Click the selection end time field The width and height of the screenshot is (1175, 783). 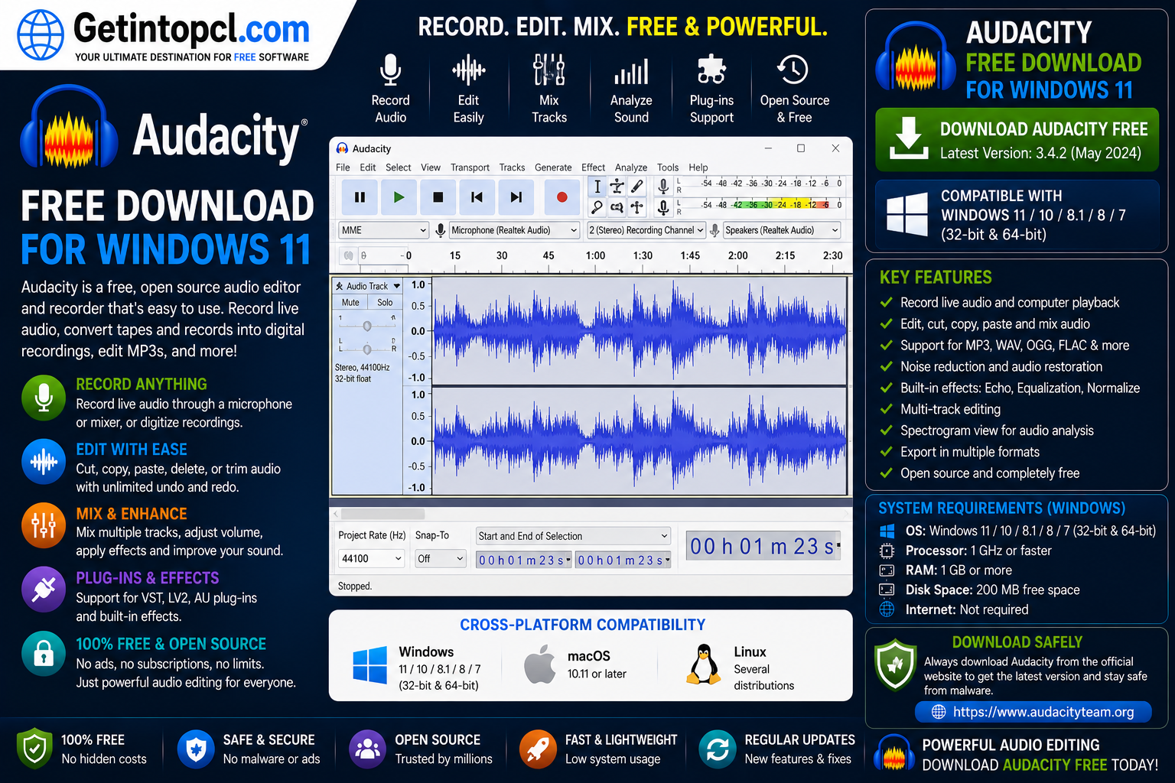click(623, 560)
